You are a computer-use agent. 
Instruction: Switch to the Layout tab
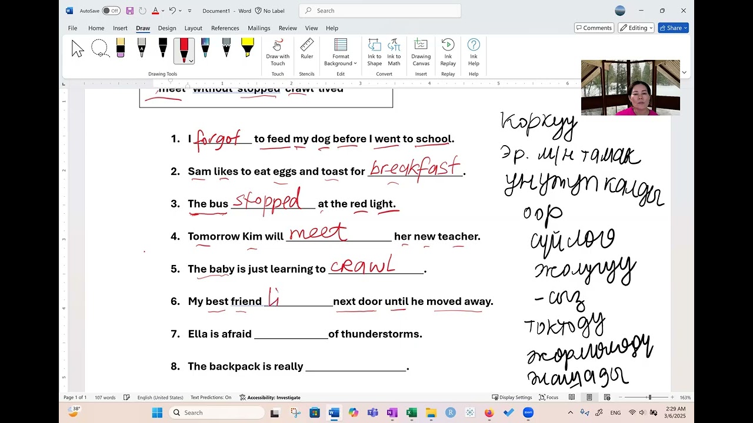point(193,28)
